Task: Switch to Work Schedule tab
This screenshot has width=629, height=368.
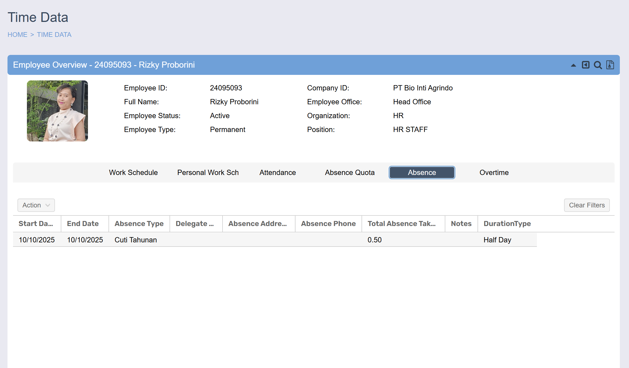Action: (x=133, y=172)
